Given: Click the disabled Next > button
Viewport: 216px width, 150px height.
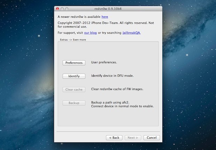Looking at the screenshot, I should coord(133,137).
